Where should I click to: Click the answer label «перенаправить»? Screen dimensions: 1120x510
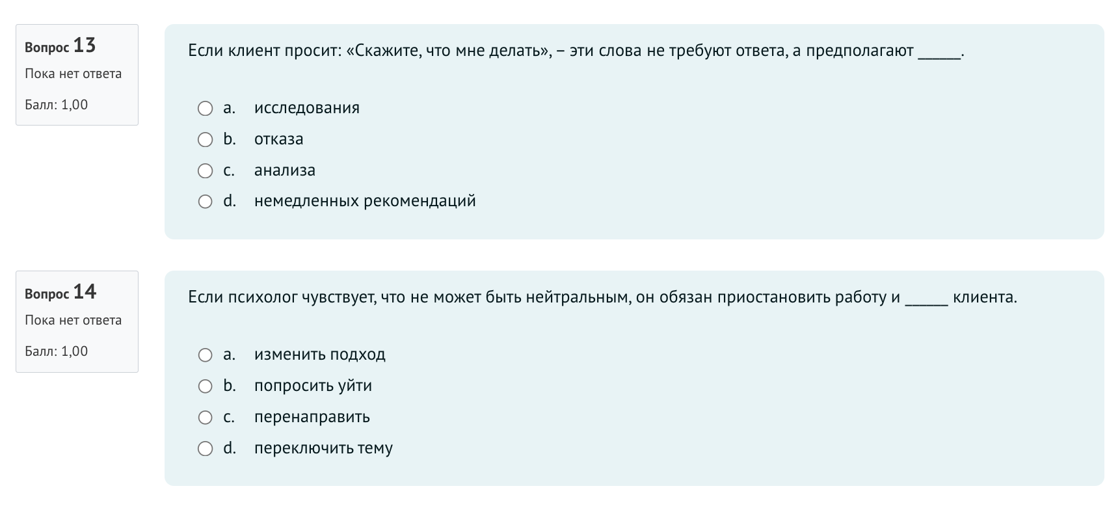[312, 417]
